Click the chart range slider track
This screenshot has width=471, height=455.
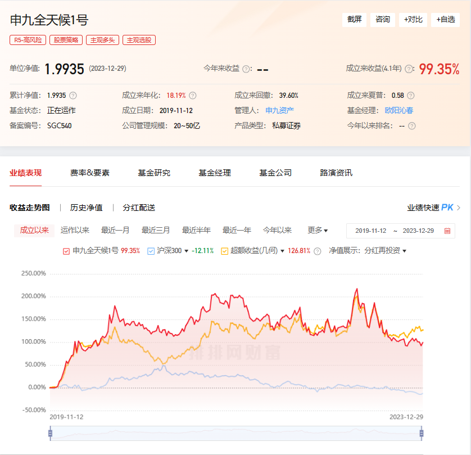(236, 434)
